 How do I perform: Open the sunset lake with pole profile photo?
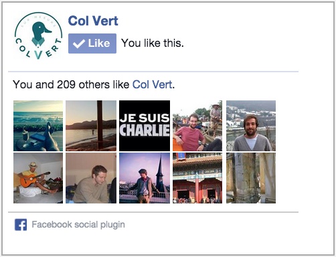91,126
